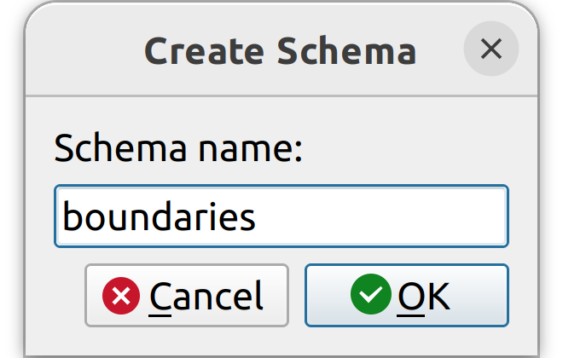Click the red X icon on Cancel
This screenshot has height=358, width=563.
click(122, 296)
